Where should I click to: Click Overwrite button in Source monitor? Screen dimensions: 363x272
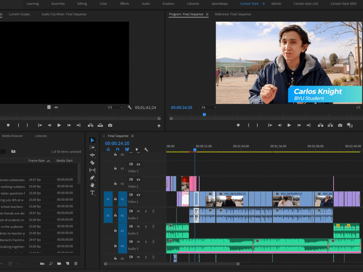[x=100, y=125]
